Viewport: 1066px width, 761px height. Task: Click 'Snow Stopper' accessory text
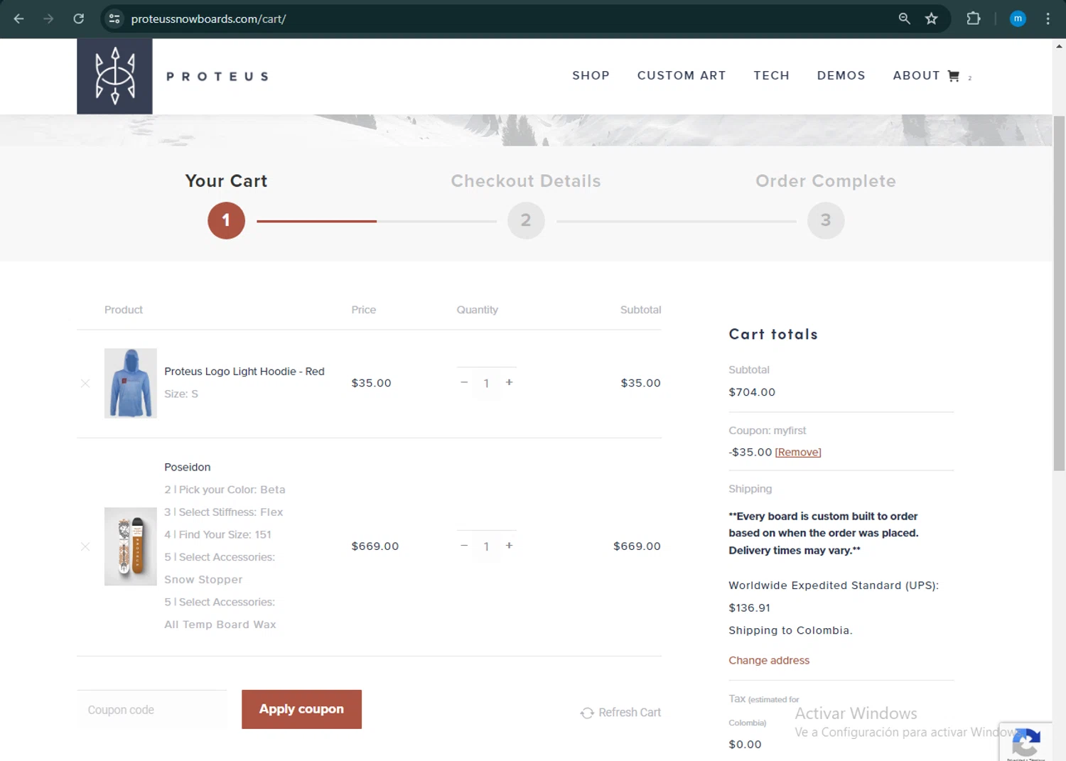(x=203, y=580)
